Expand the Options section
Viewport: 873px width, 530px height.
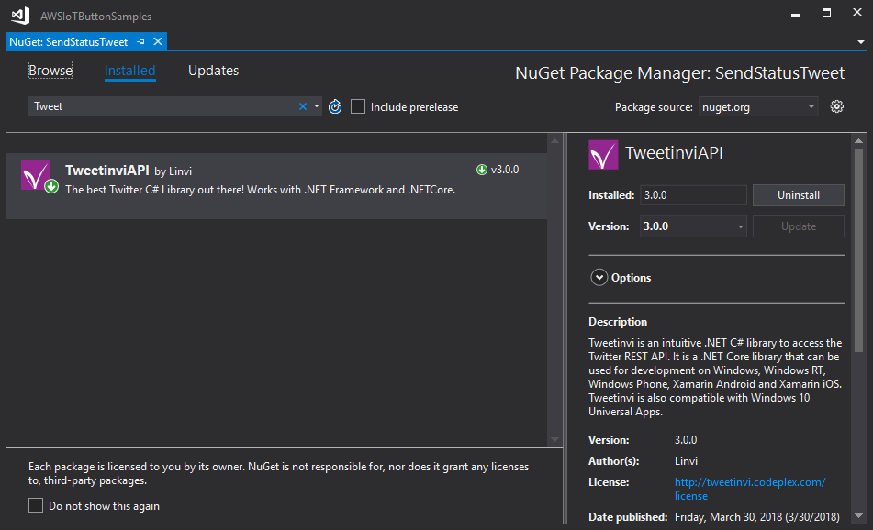click(x=599, y=277)
